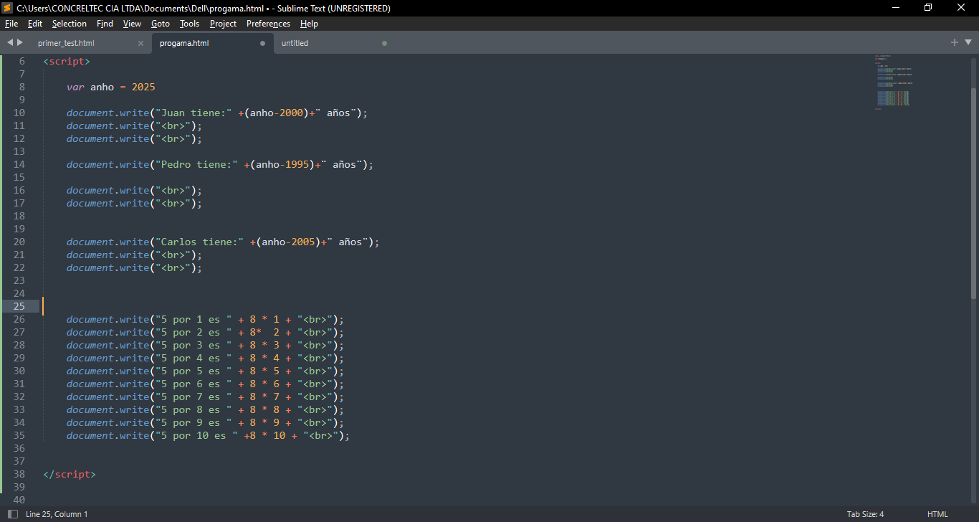Open the Tools menu

pyautogui.click(x=189, y=24)
